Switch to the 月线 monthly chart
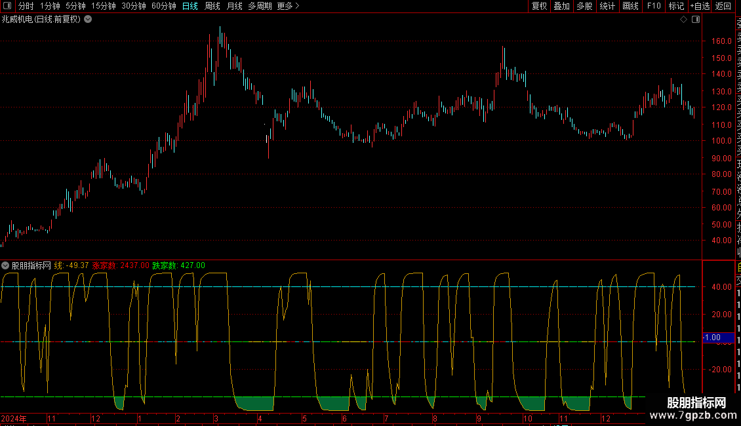This screenshot has height=426, width=741. 234,6
